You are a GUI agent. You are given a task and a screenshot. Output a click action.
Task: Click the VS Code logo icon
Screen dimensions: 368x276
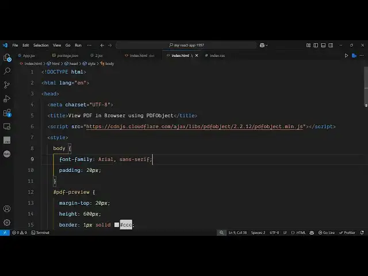pyautogui.click(x=5, y=45)
